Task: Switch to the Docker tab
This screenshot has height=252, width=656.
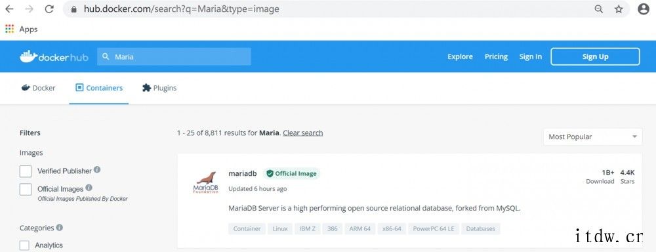Action: [39, 88]
